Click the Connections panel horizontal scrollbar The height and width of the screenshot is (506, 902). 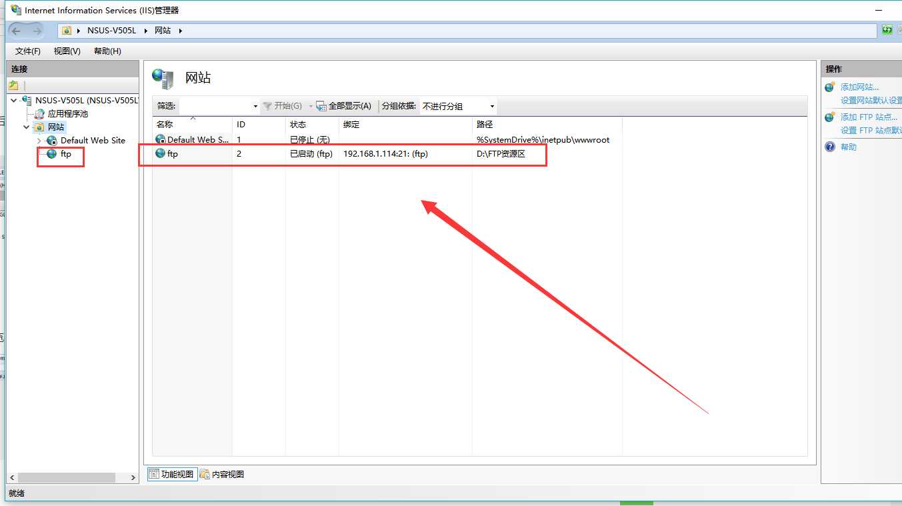[67, 478]
